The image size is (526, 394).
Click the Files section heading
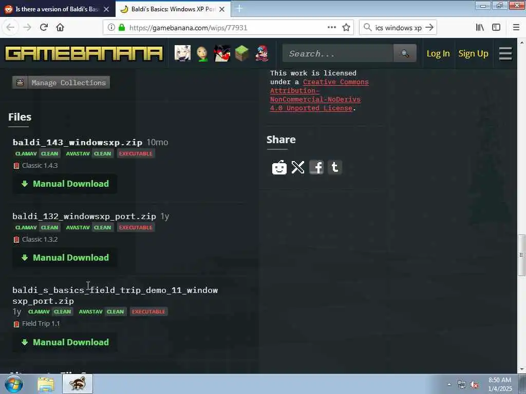[20, 117]
